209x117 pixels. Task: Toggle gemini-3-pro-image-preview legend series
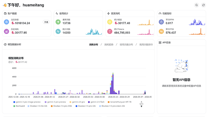(x=27, y=102)
